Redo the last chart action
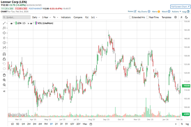Screen dimensions: 191x127 tap(4, 69)
